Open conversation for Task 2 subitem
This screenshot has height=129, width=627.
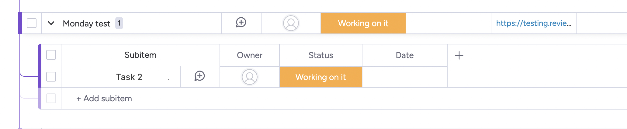coord(199,76)
